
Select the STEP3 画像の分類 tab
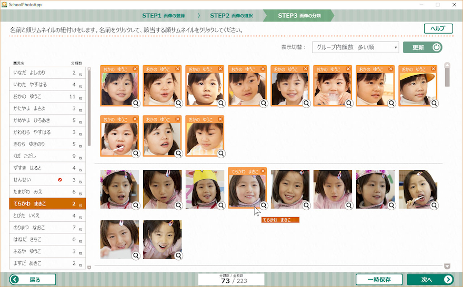299,16
